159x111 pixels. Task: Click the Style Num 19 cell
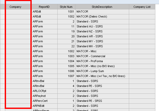click(67, 31)
